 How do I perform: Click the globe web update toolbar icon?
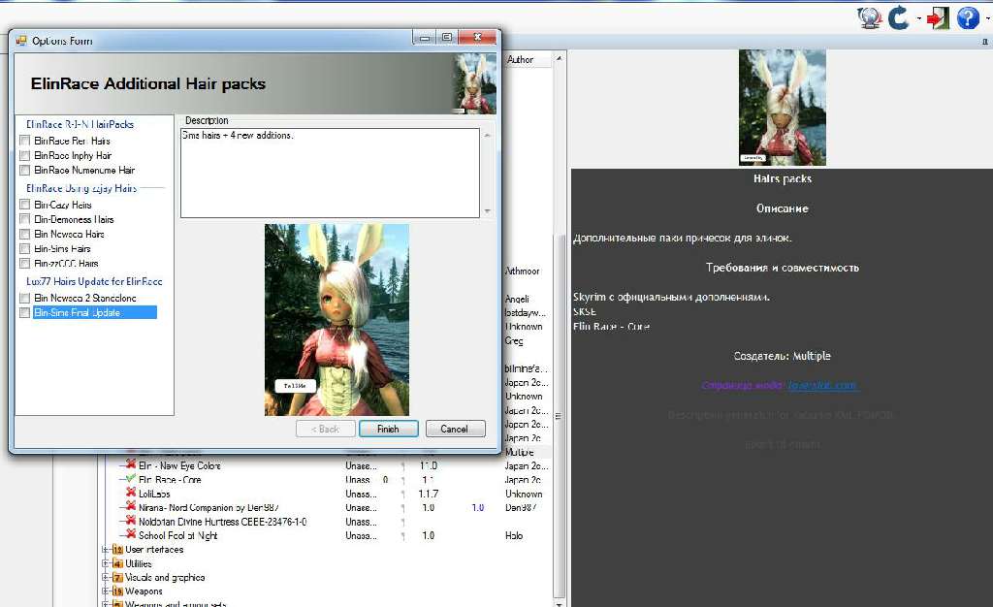(870, 17)
